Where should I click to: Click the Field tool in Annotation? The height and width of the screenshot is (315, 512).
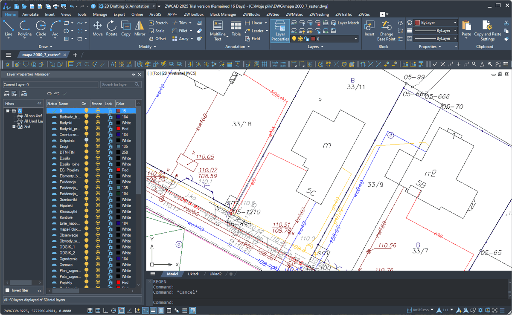(x=253, y=38)
